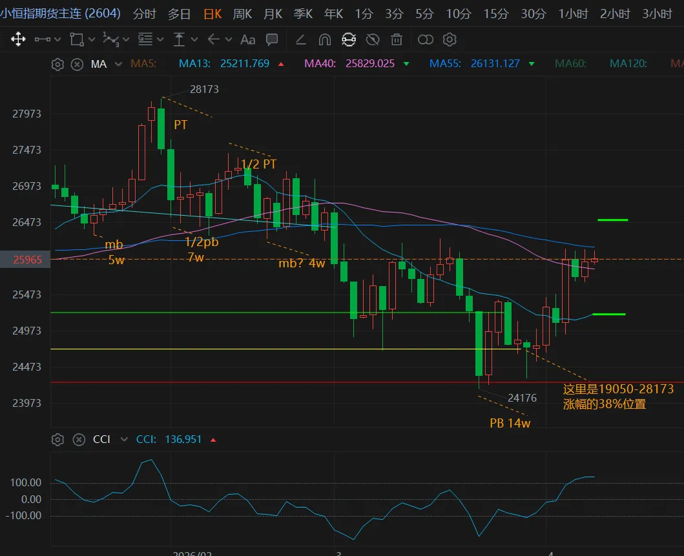Expand arrow marker tool dropdown arrow
This screenshot has height=556, width=684.
(x=229, y=39)
